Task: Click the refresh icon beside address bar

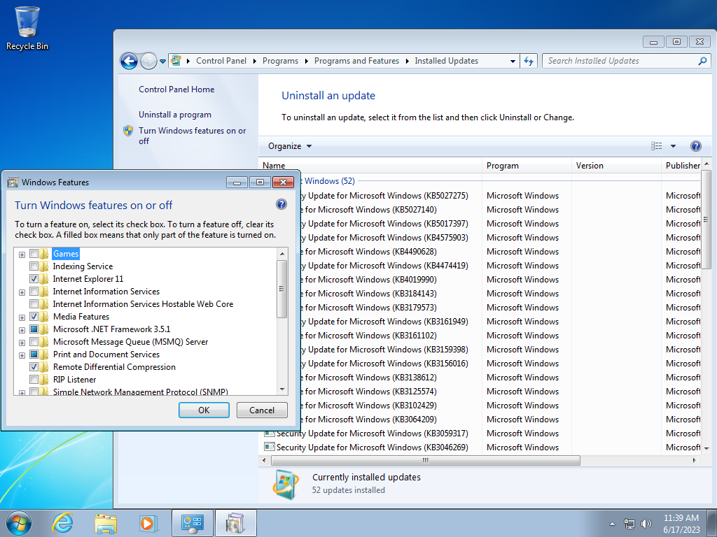Action: (x=529, y=61)
